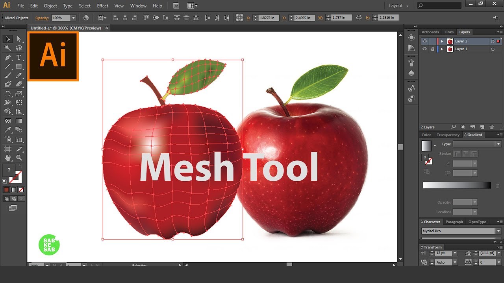Click the Opacity link in control bar
The height and width of the screenshot is (283, 504).
coord(42,18)
